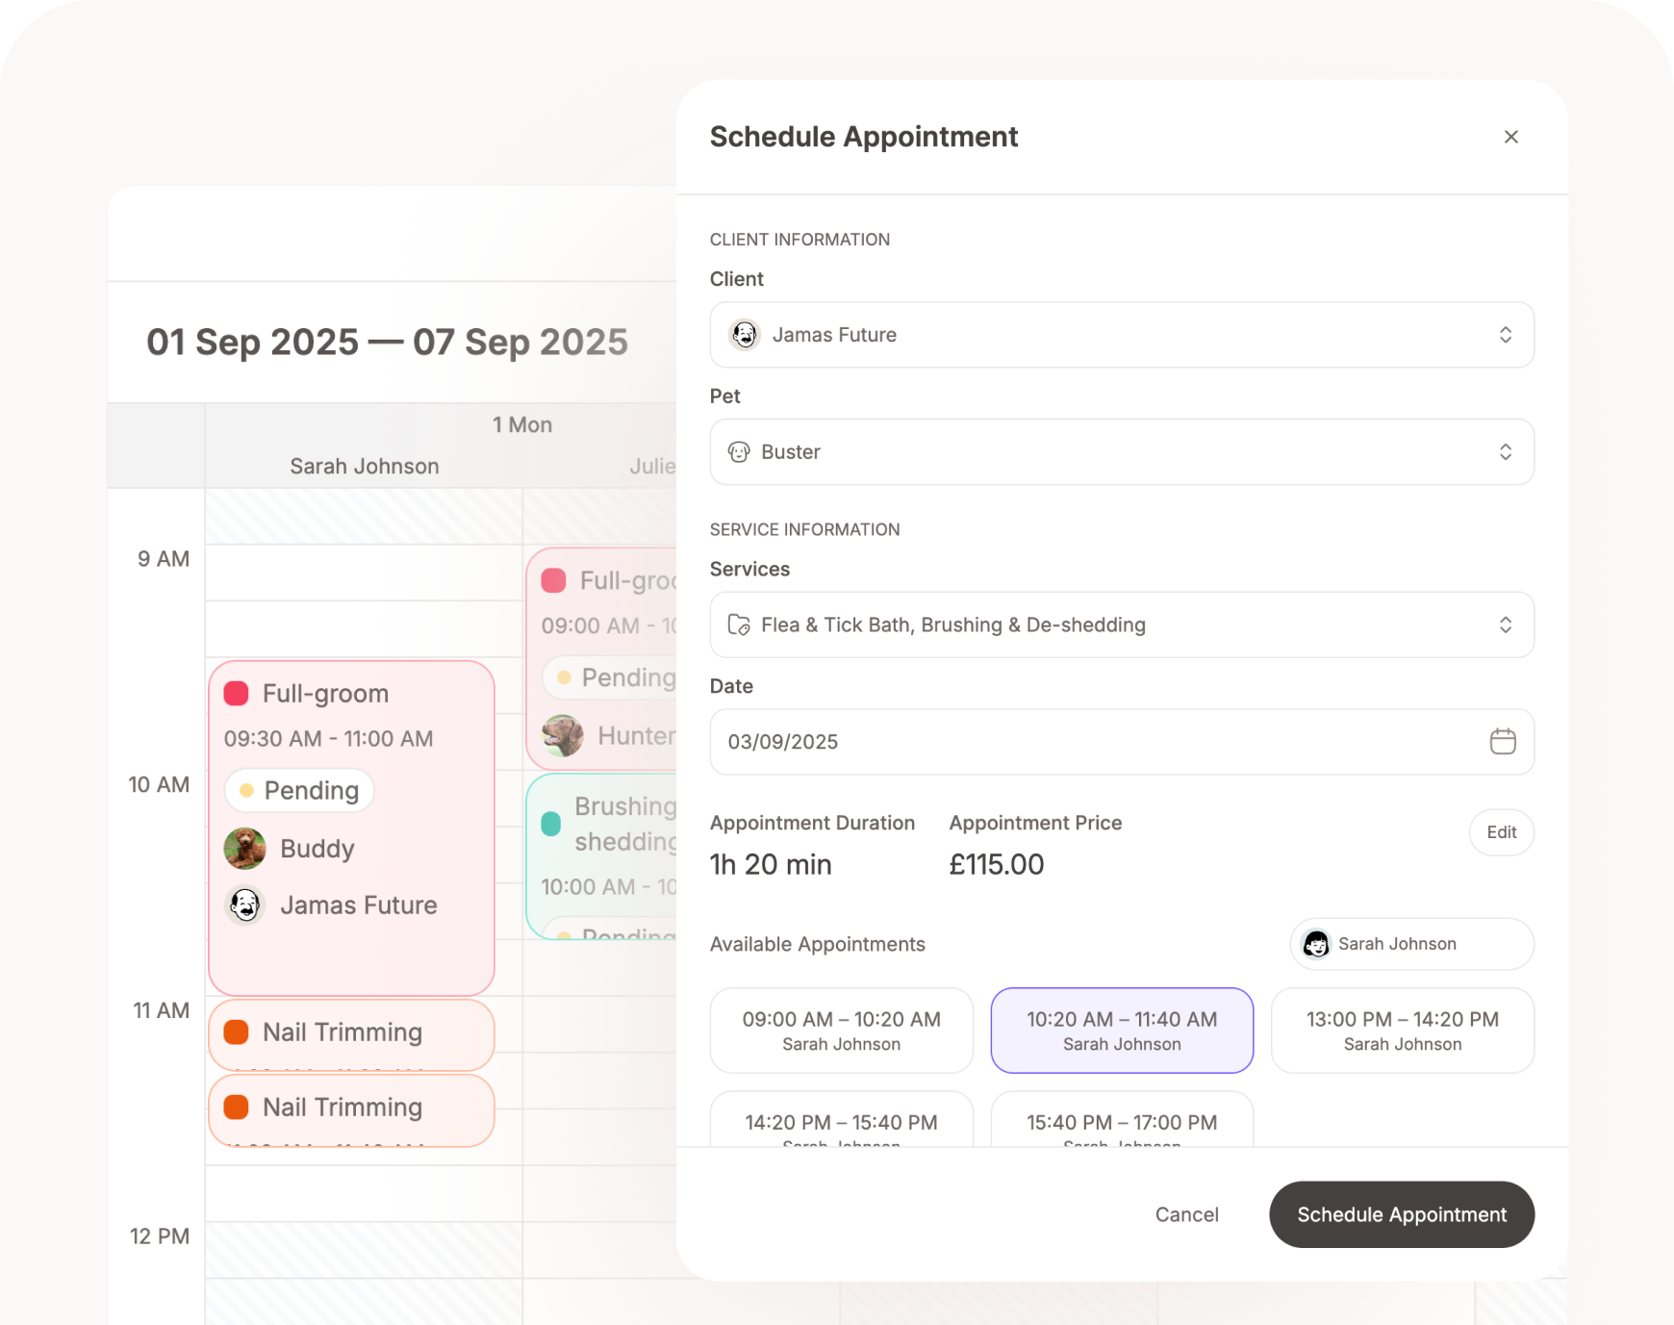Image resolution: width=1674 pixels, height=1325 pixels.
Task: Click the 03/09/2025 date input field
Action: [1058, 742]
